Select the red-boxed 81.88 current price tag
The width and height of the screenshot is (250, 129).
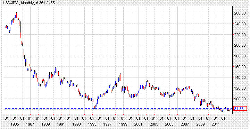coord(240,109)
